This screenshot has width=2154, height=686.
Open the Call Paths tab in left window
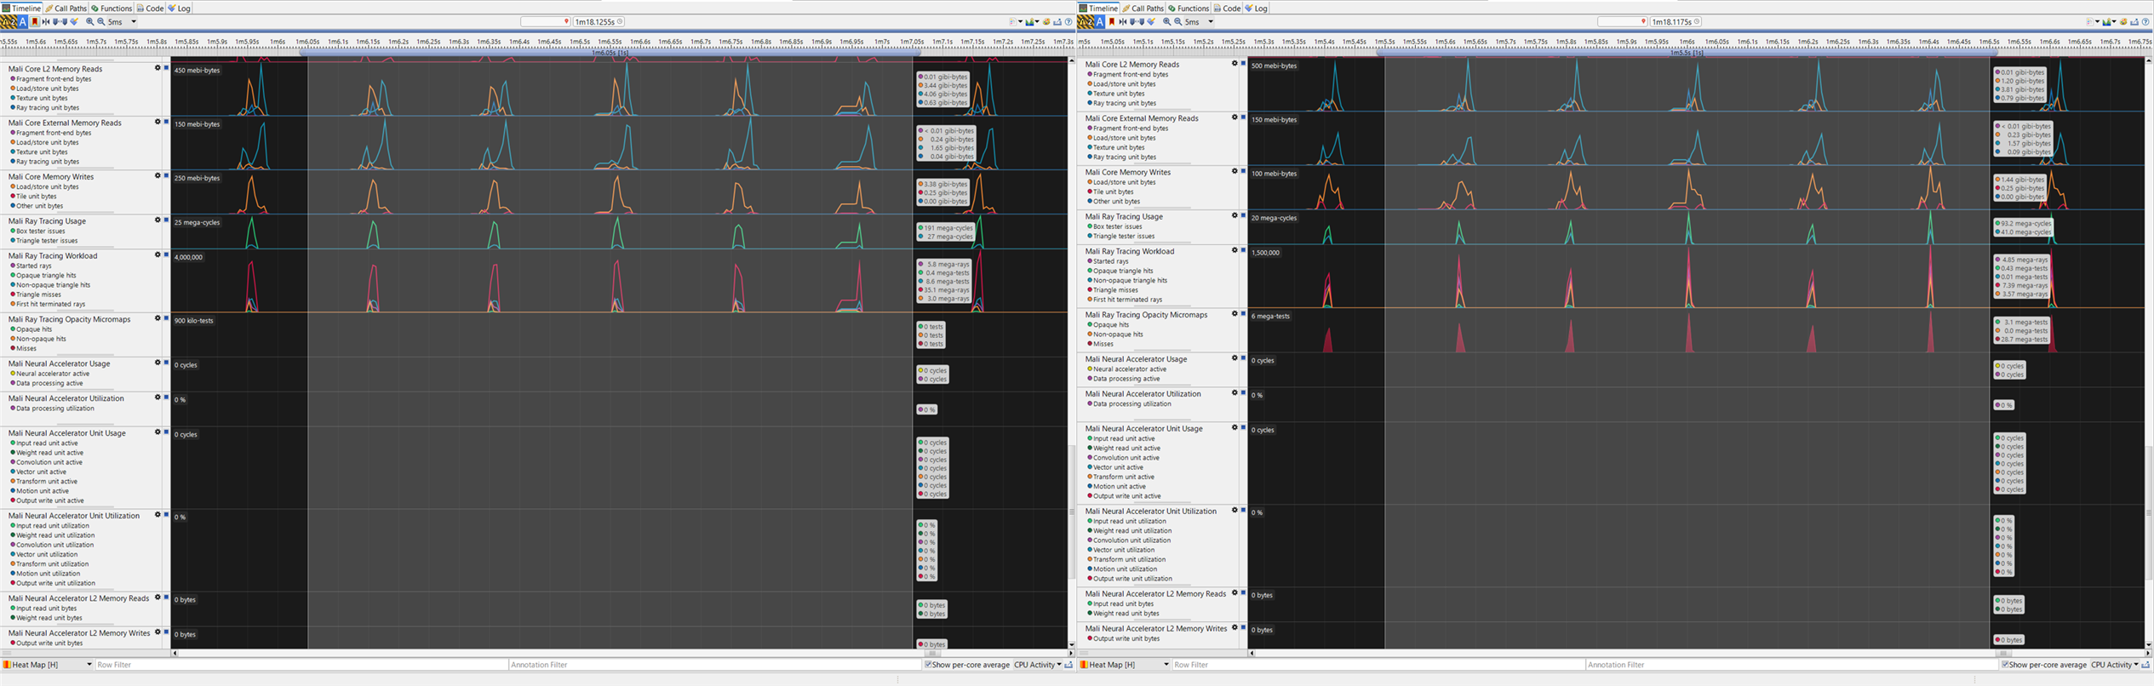(66, 8)
